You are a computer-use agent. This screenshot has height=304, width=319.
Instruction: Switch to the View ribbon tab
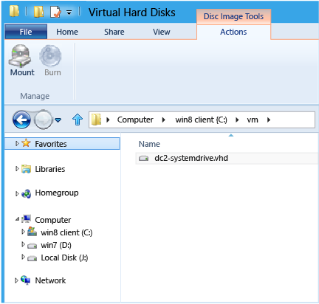pos(162,32)
